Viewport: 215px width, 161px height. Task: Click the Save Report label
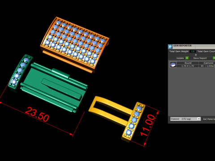[200, 58]
